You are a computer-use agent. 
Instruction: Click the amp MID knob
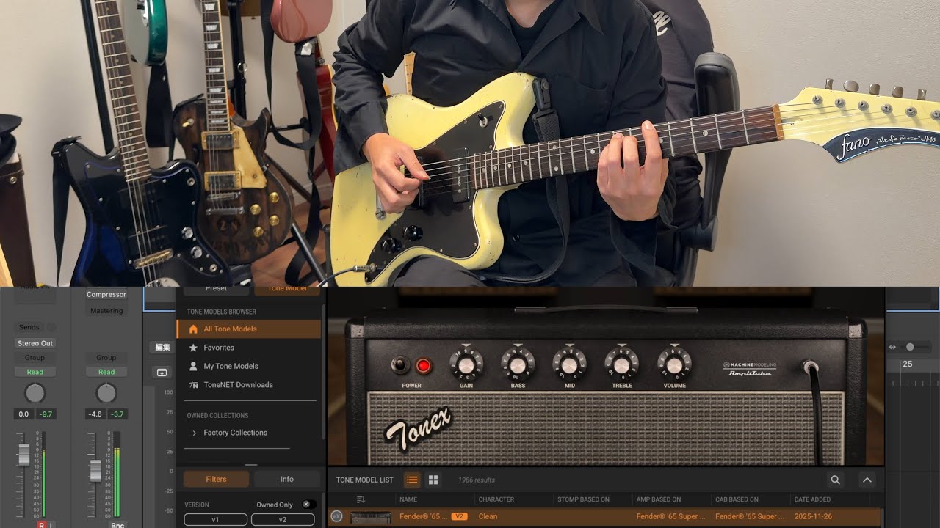569,364
